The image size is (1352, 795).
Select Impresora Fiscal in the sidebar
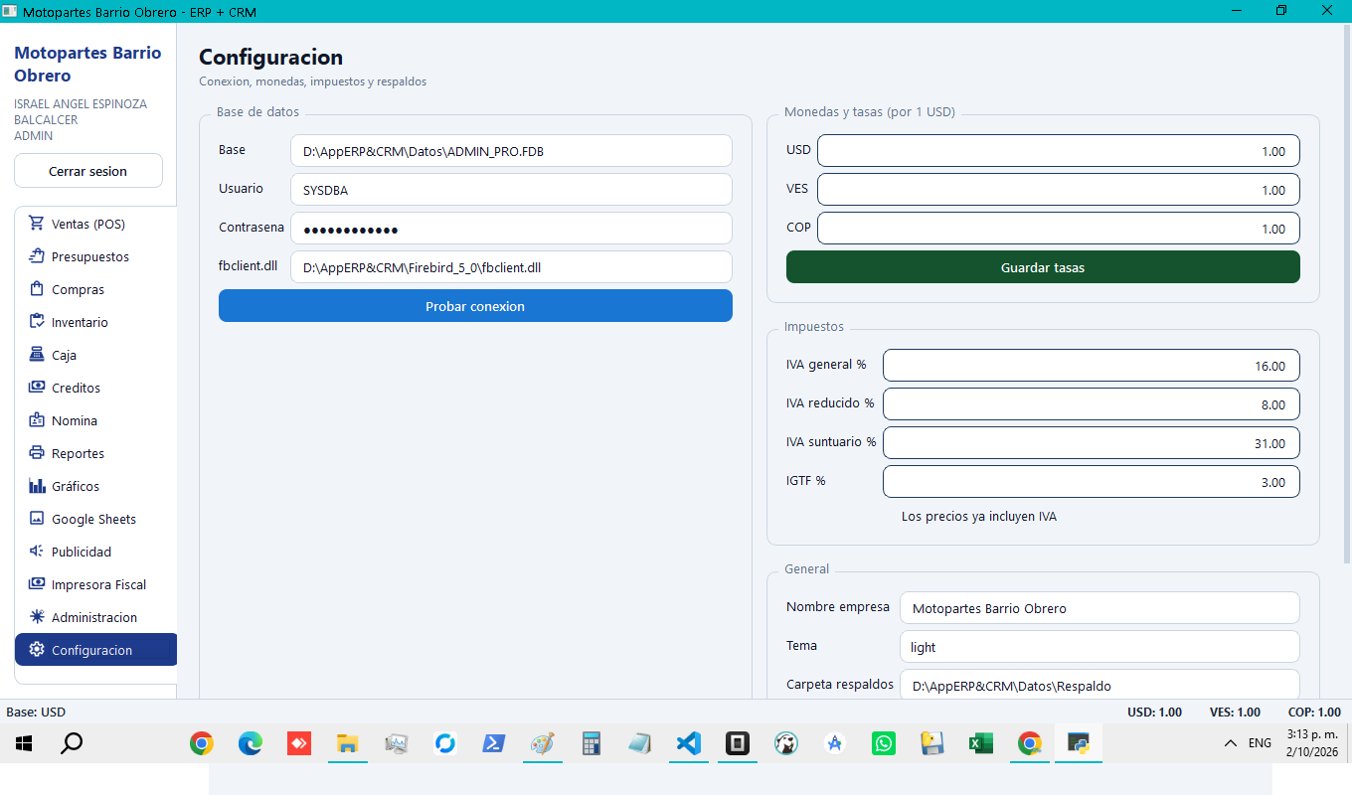pos(95,584)
